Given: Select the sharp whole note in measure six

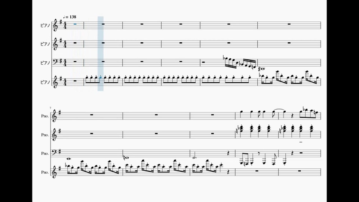Looking at the screenshot, I should coord(261,68).
